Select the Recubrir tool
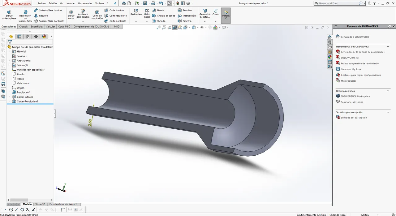Viewport: 396px width, 216px height. pos(41,15)
